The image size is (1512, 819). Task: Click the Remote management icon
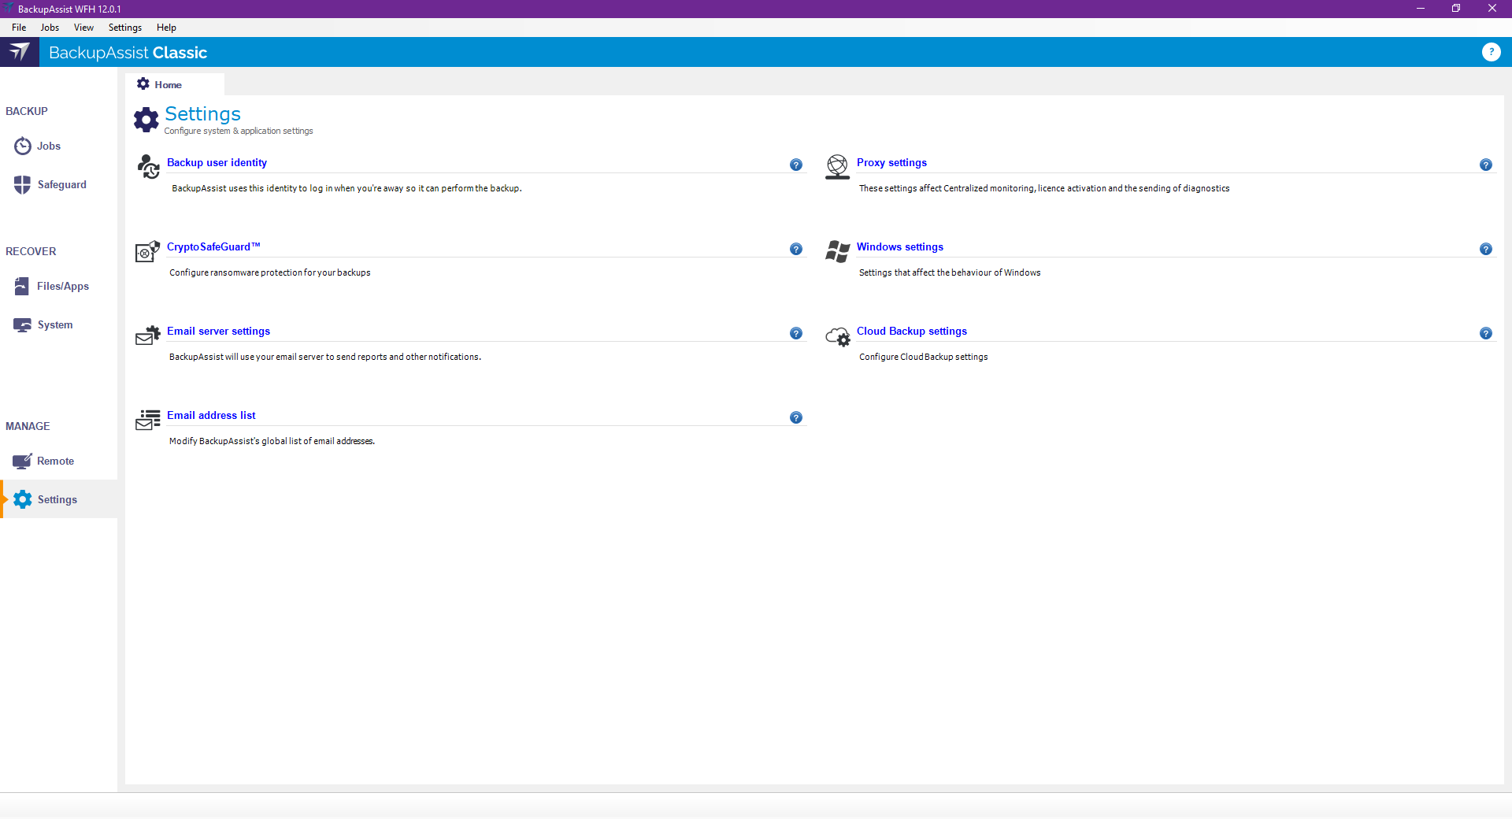pos(22,461)
